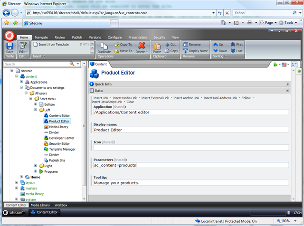Click the browser refresh icon
The image size is (304, 226).
coord(219,13)
